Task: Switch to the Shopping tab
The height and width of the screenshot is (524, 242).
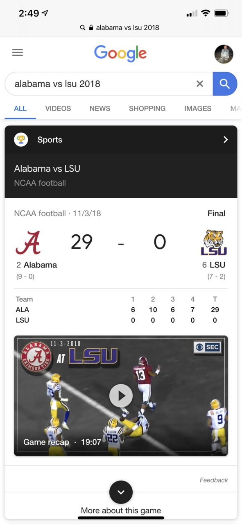Action: (147, 109)
